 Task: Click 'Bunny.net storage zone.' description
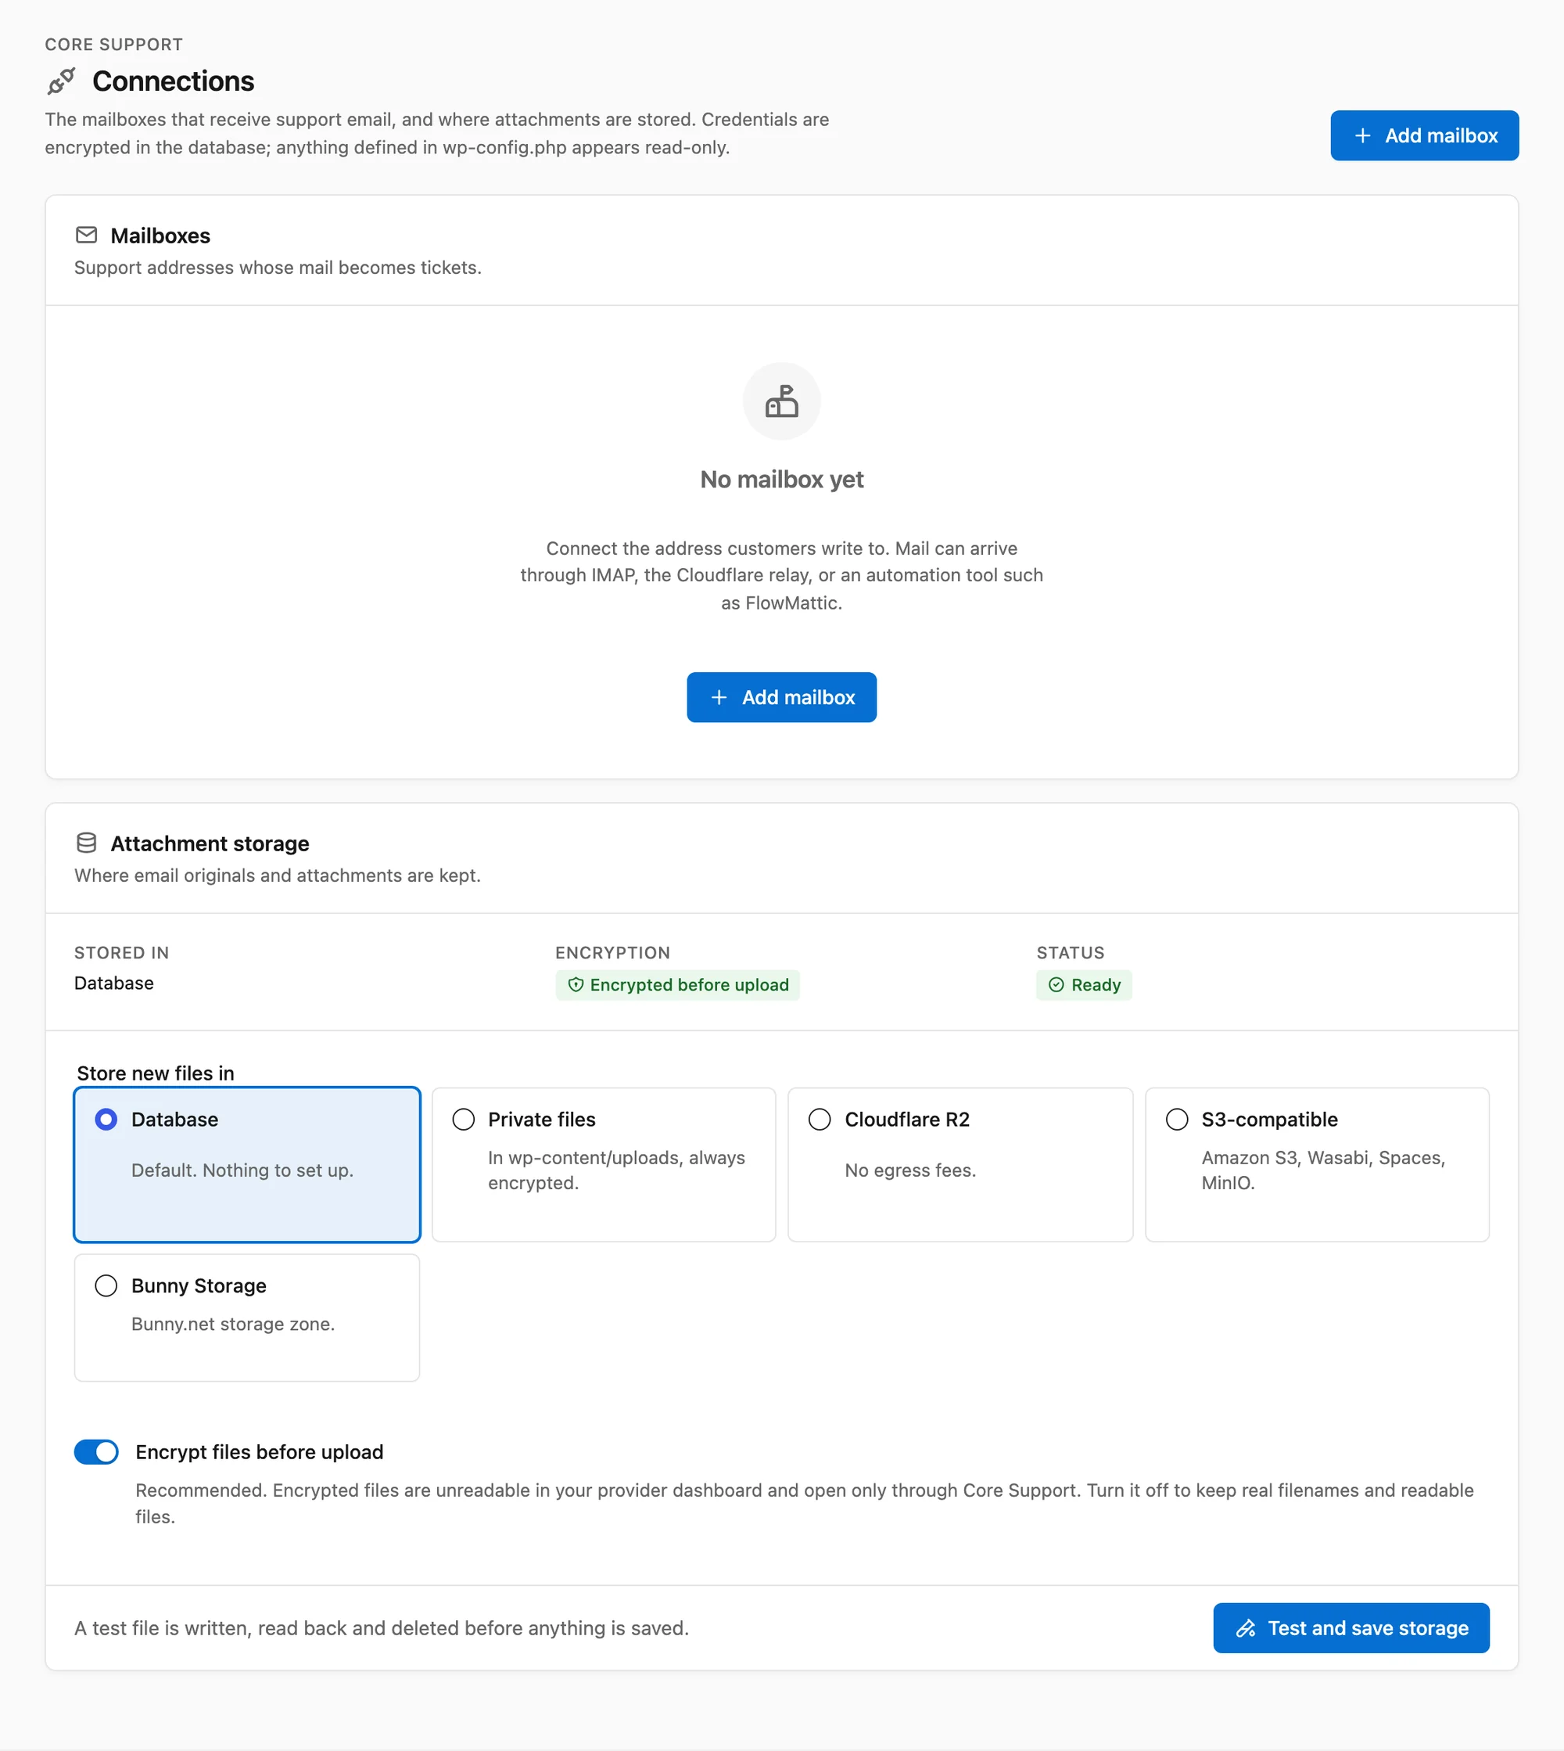click(x=233, y=1323)
